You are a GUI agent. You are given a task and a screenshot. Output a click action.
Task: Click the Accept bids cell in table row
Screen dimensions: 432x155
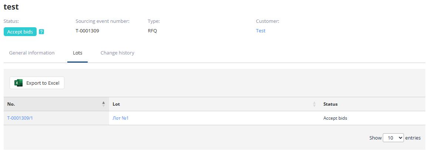[335, 118]
